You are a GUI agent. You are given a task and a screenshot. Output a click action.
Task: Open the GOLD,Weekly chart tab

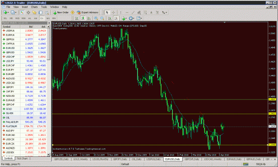(81, 159)
